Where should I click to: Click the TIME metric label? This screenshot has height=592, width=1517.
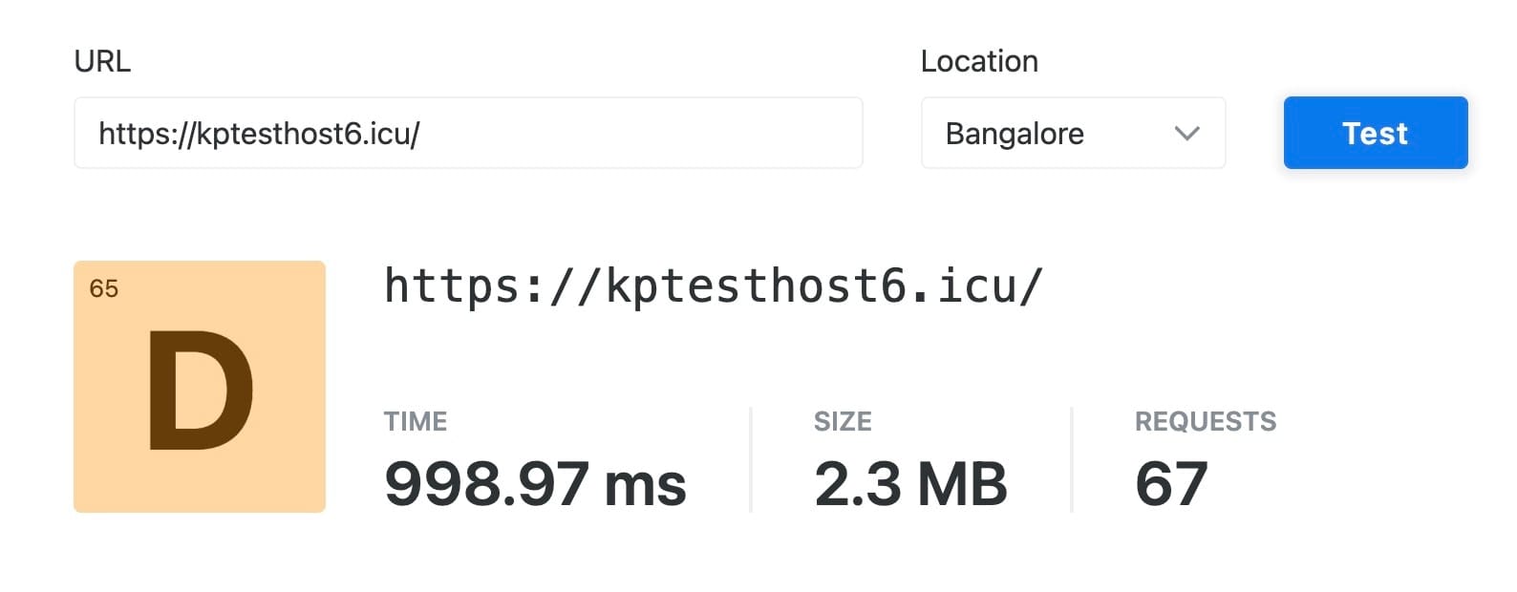click(x=416, y=421)
